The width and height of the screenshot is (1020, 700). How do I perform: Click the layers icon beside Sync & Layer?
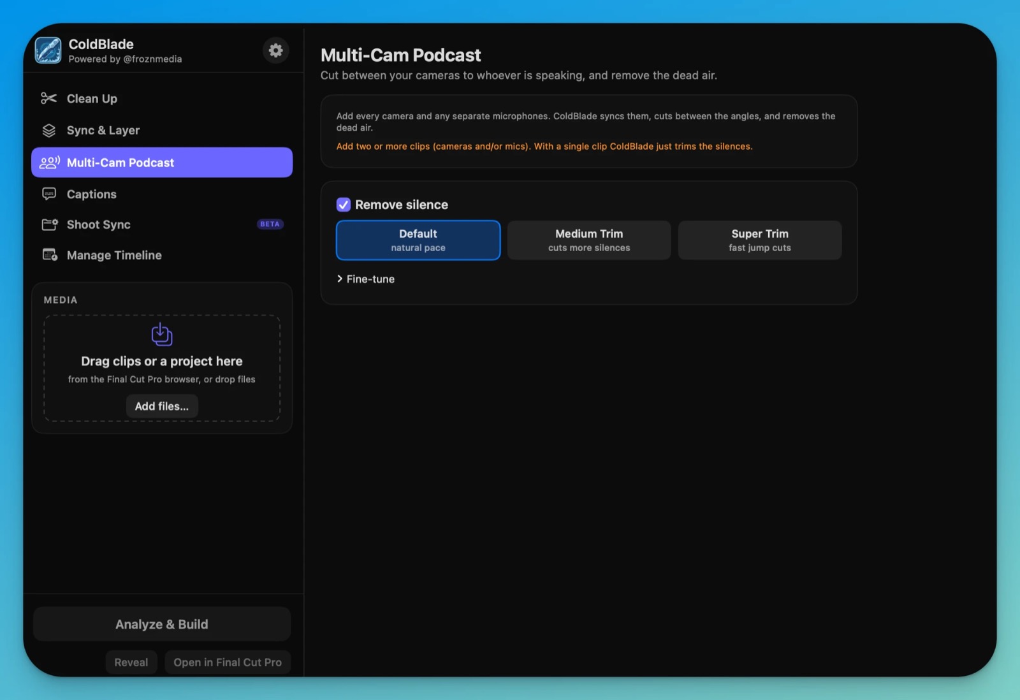(x=49, y=130)
